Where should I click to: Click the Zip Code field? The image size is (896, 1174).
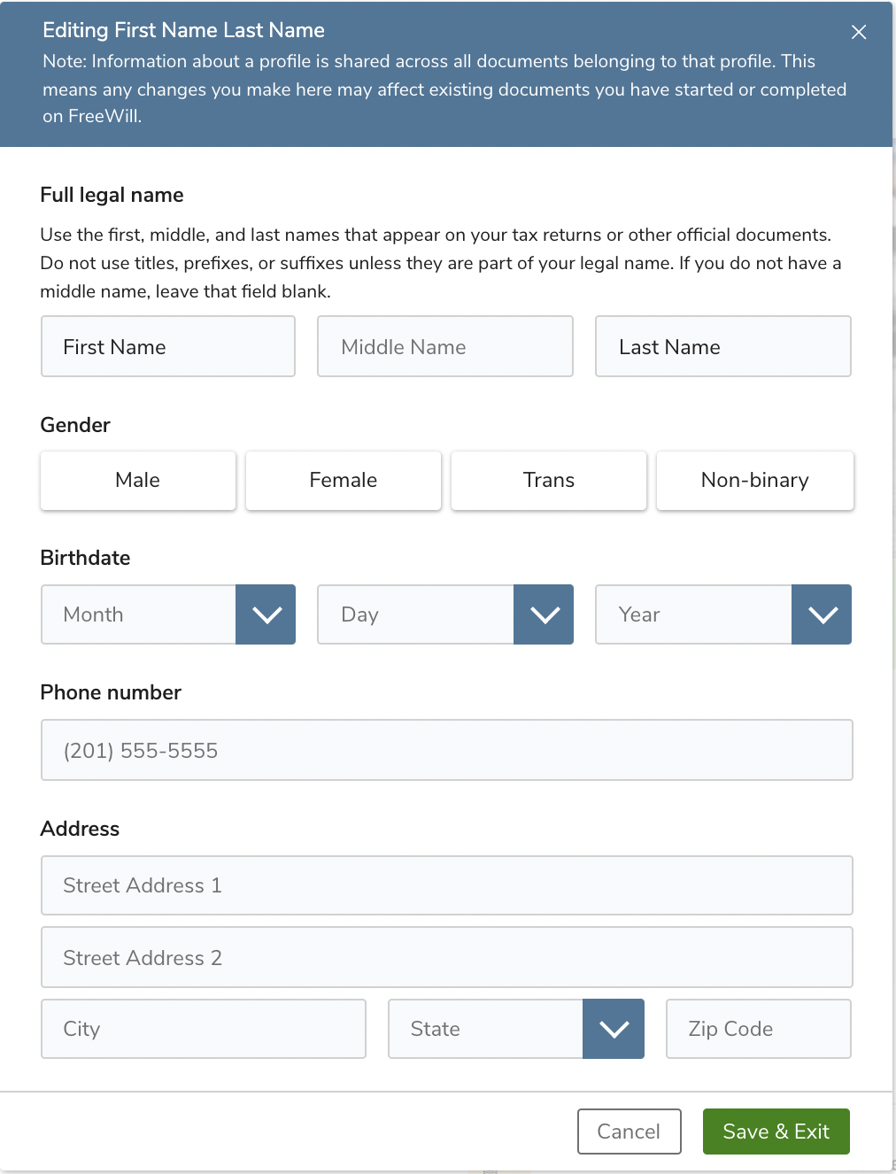pyautogui.click(x=758, y=1029)
